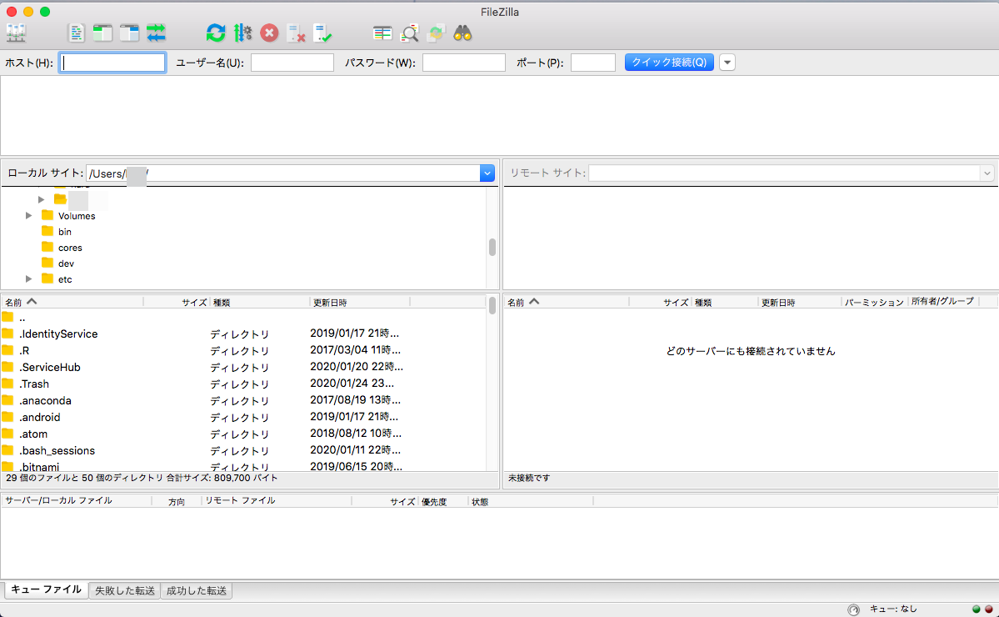Sort remote list by 名前 column
Image resolution: width=999 pixels, height=617 pixels.
(x=567, y=302)
